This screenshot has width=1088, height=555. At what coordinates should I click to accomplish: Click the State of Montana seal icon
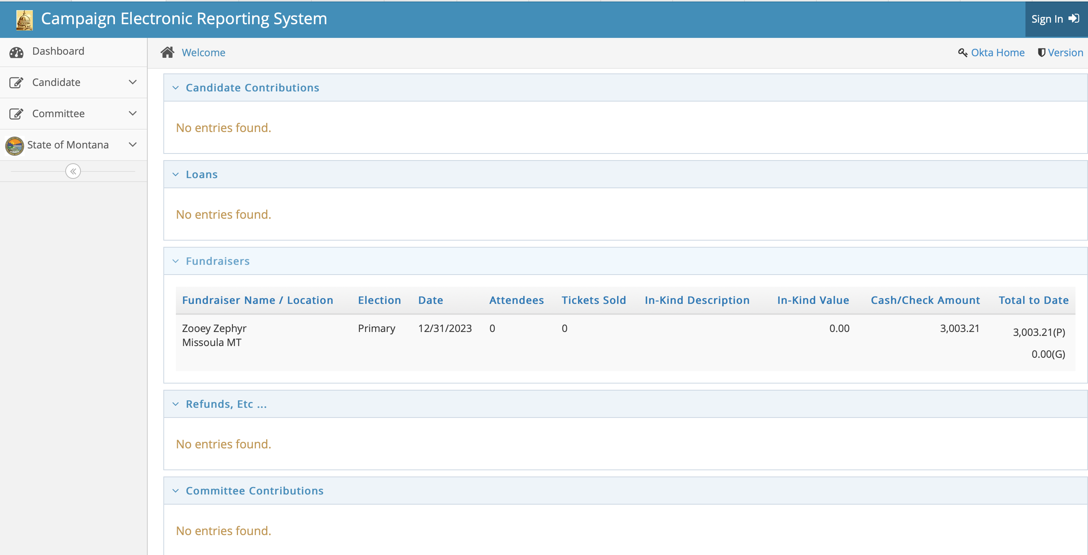[x=15, y=146]
